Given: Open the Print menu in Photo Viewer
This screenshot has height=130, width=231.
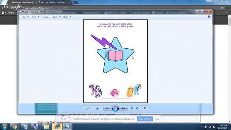Looking at the screenshot, I should 34,17.
